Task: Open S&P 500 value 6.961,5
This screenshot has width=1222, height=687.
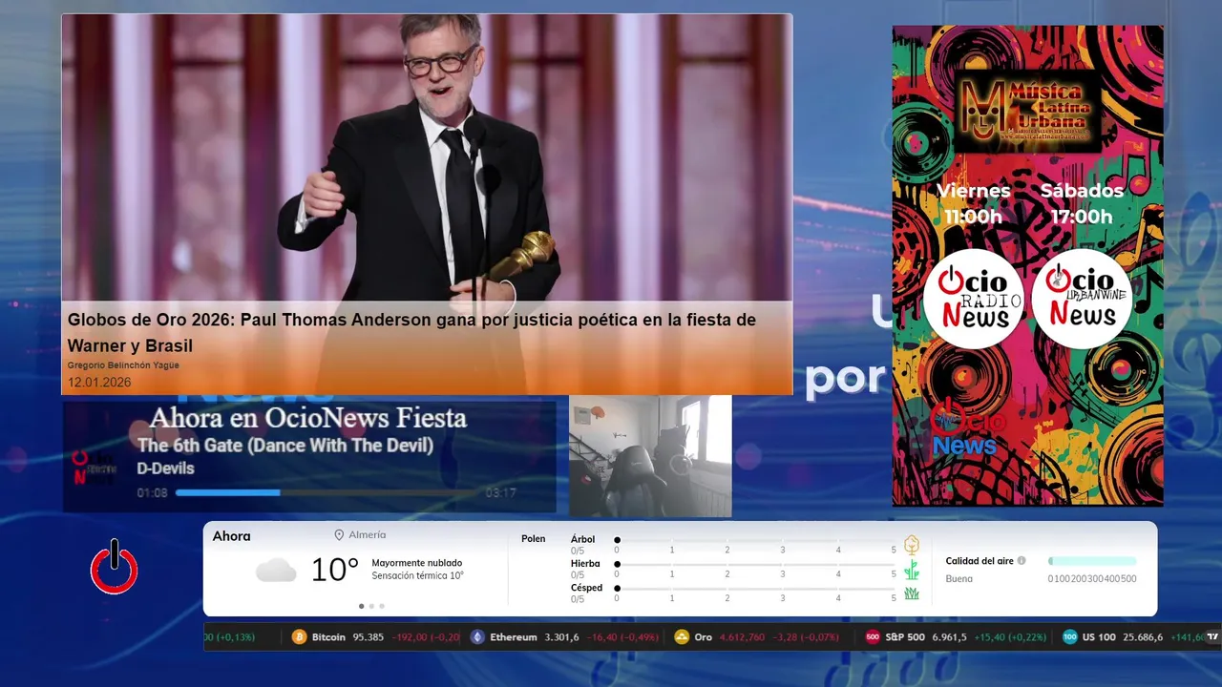Action: (949, 636)
